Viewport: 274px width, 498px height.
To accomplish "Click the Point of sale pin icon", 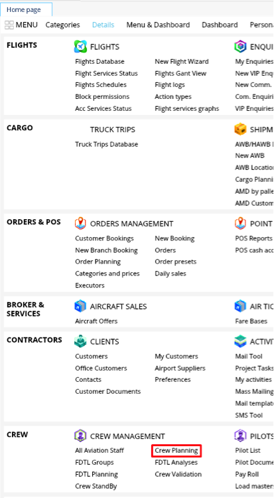I will pyautogui.click(x=240, y=224).
